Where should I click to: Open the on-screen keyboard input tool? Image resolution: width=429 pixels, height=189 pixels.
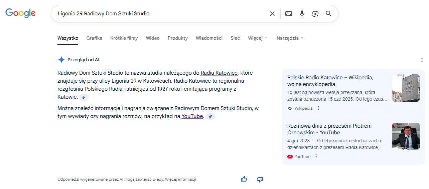[x=289, y=14]
